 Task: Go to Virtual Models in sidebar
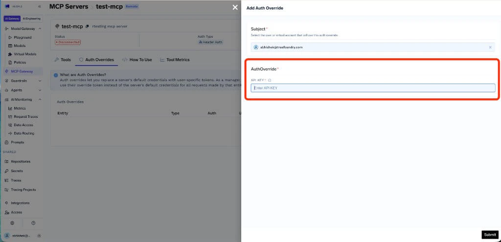[x=25, y=54]
